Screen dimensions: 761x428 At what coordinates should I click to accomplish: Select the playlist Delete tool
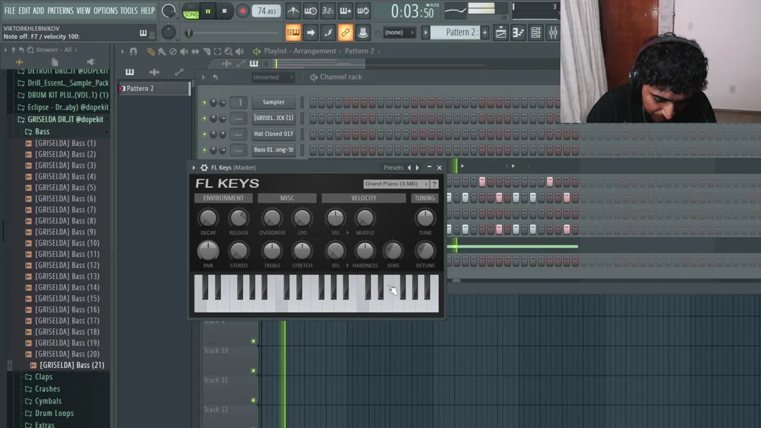tap(173, 52)
